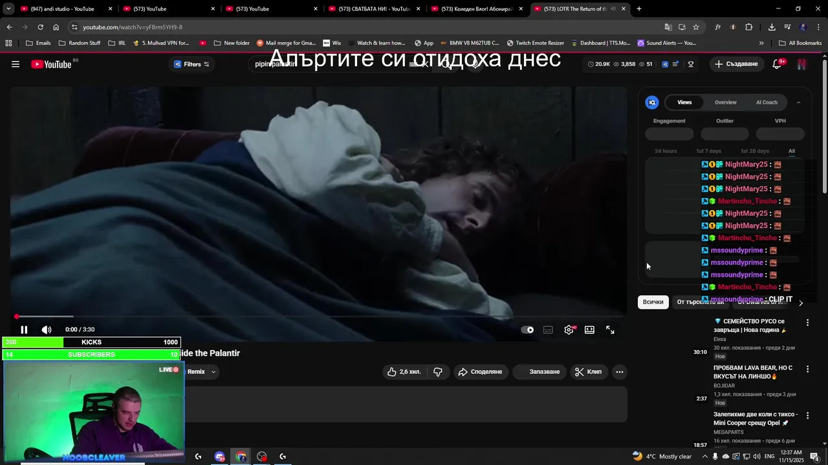This screenshot has height=465, width=828.
Task: Open options for the Залепихме две коли video
Action: [x=807, y=415]
